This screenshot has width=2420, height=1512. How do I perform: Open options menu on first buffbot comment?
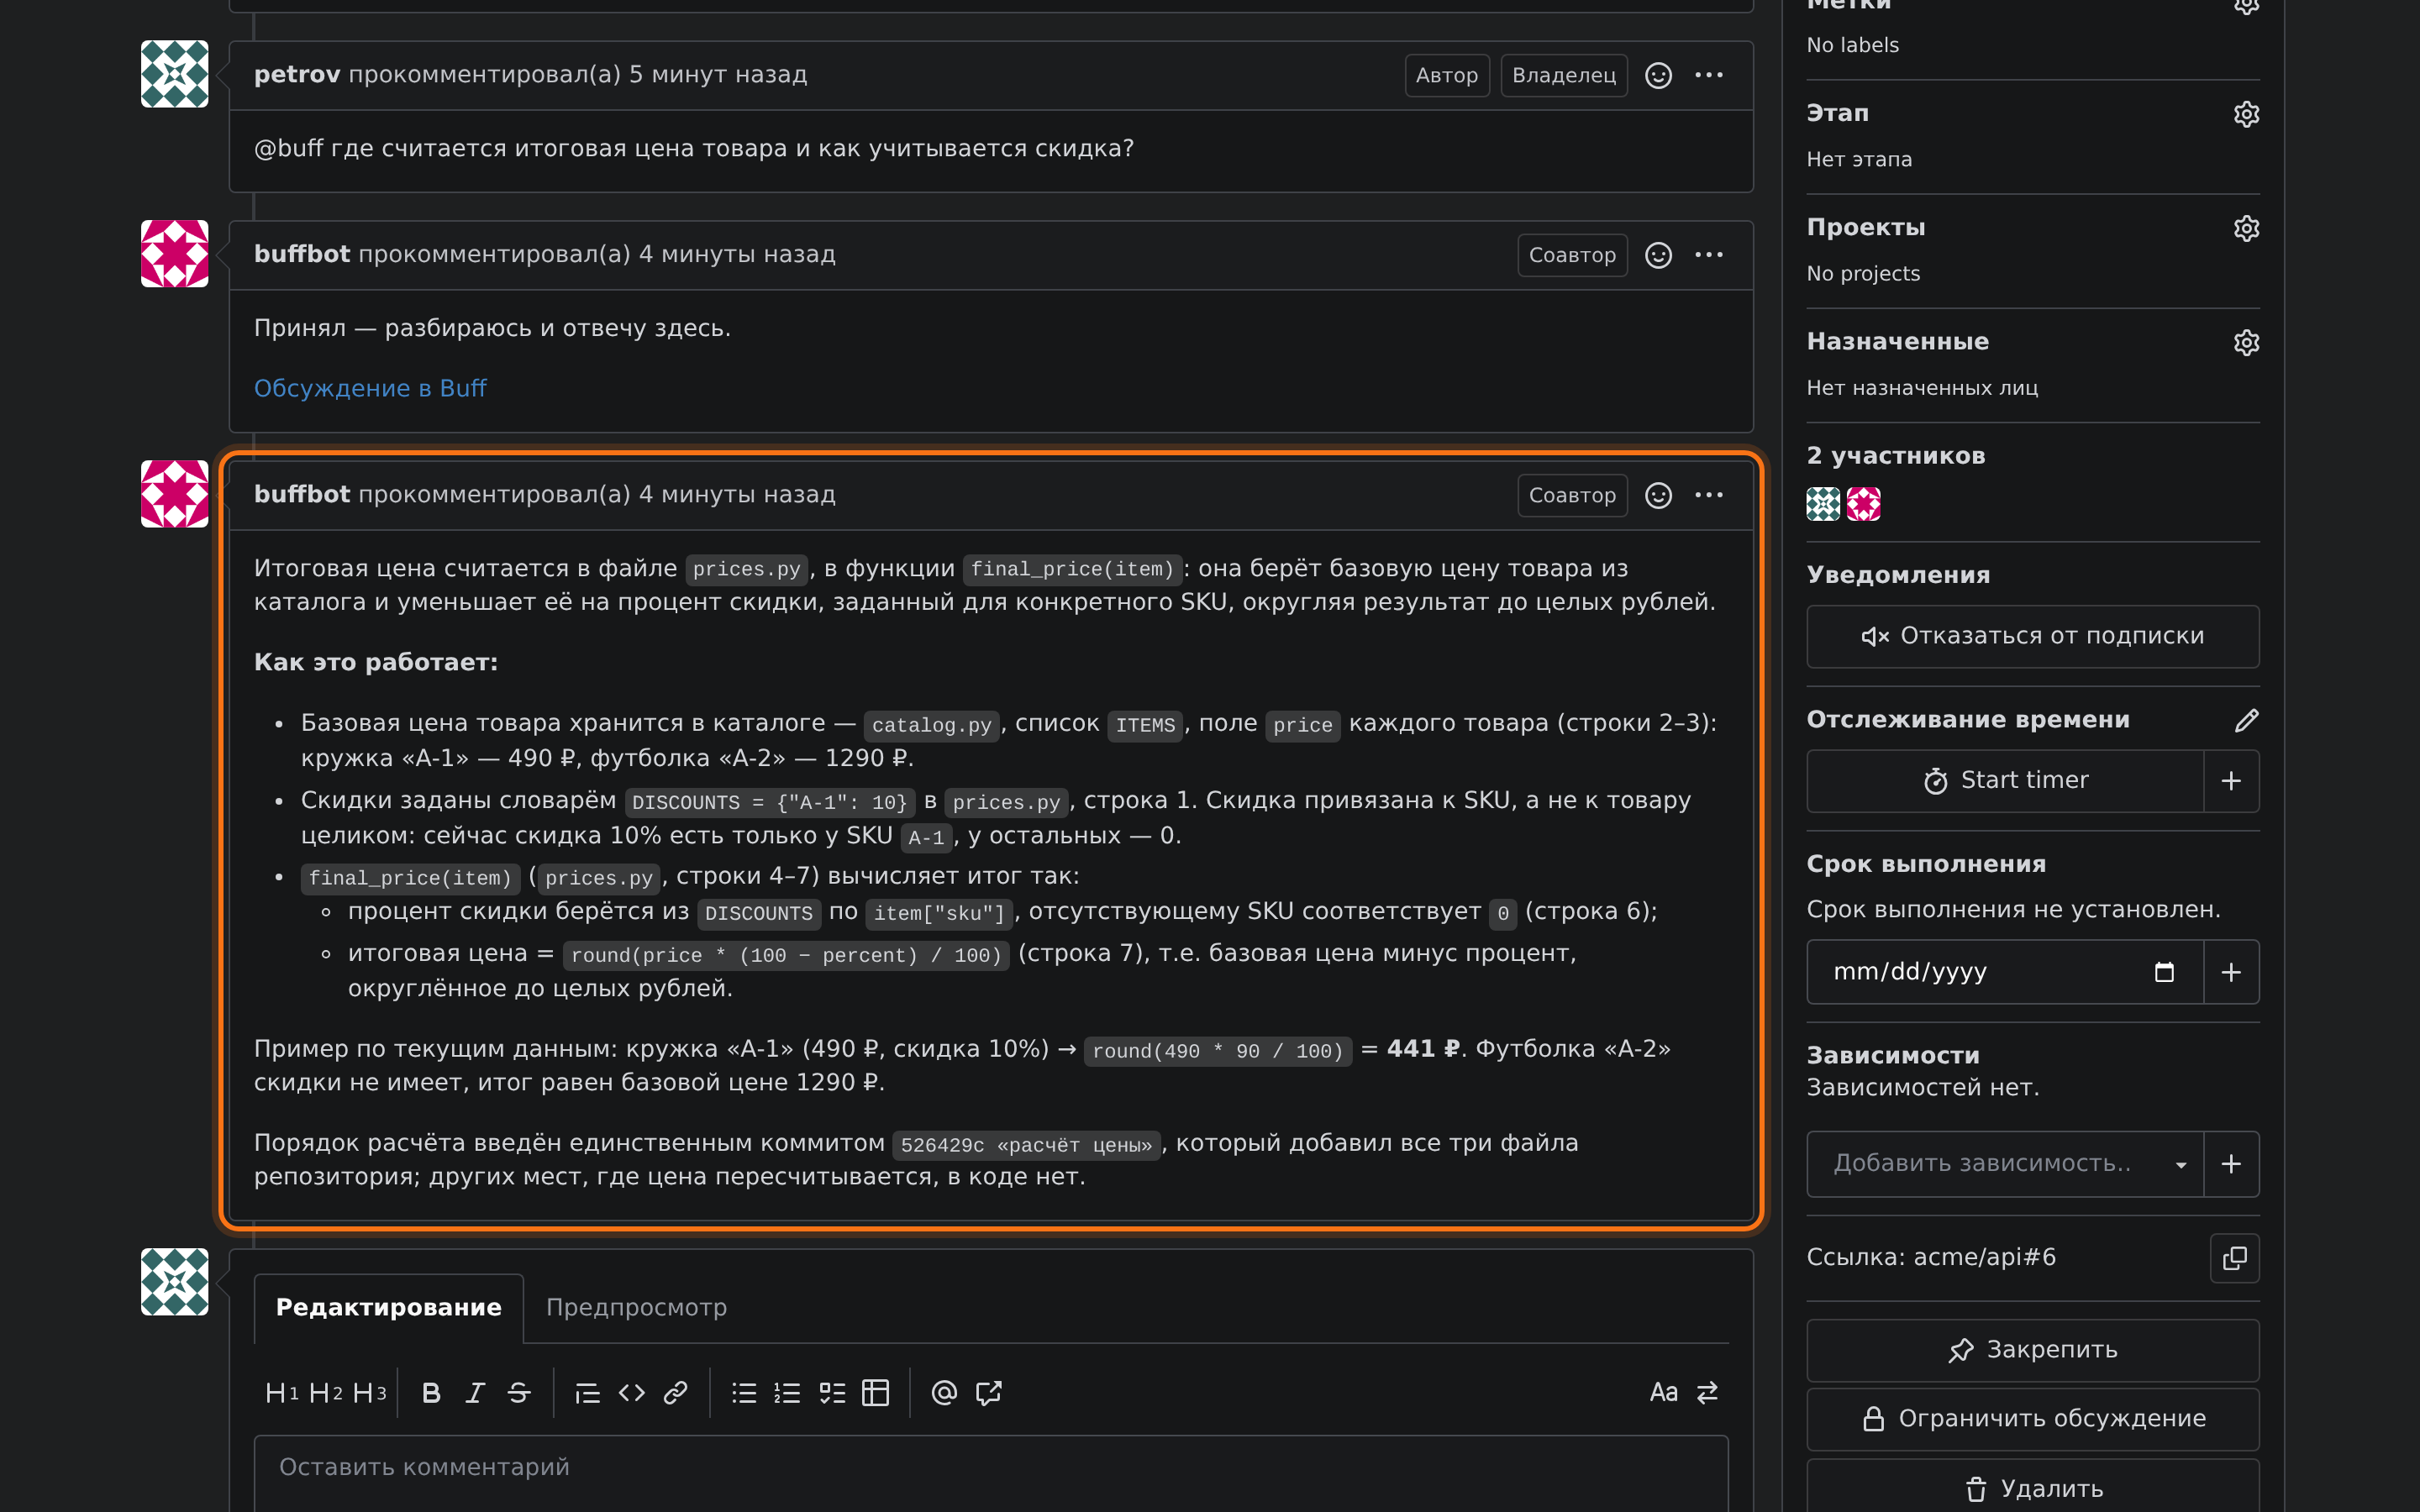(x=1709, y=255)
